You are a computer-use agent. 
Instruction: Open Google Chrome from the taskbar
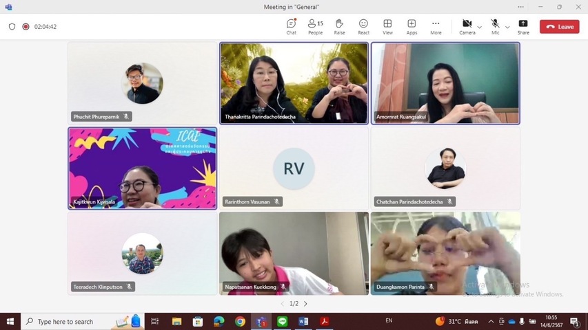pos(240,321)
